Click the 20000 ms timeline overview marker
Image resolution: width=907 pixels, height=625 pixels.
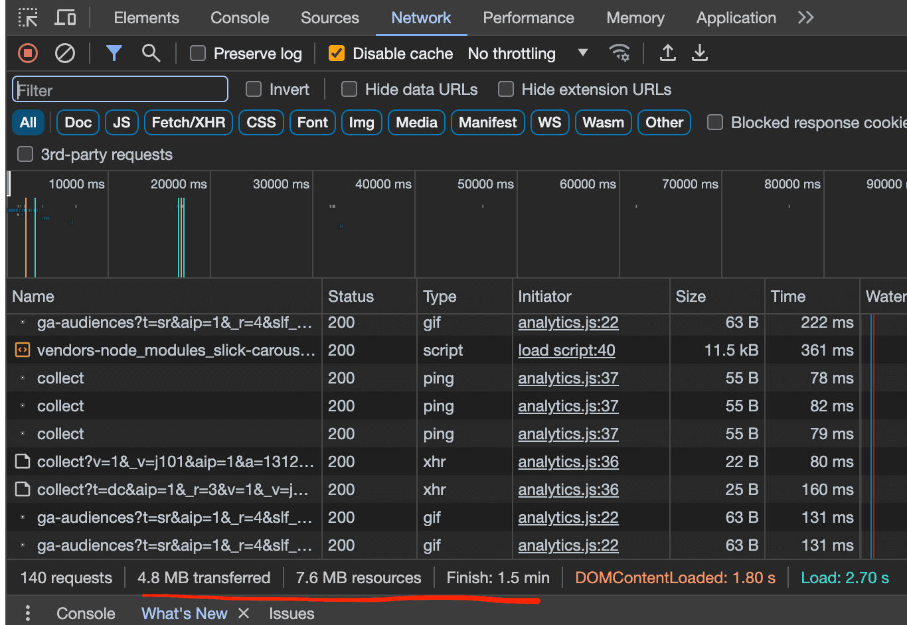pyautogui.click(x=179, y=184)
